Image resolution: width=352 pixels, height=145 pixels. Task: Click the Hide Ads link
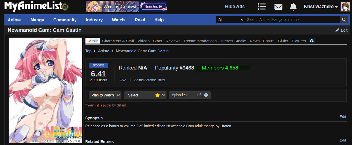click(235, 7)
